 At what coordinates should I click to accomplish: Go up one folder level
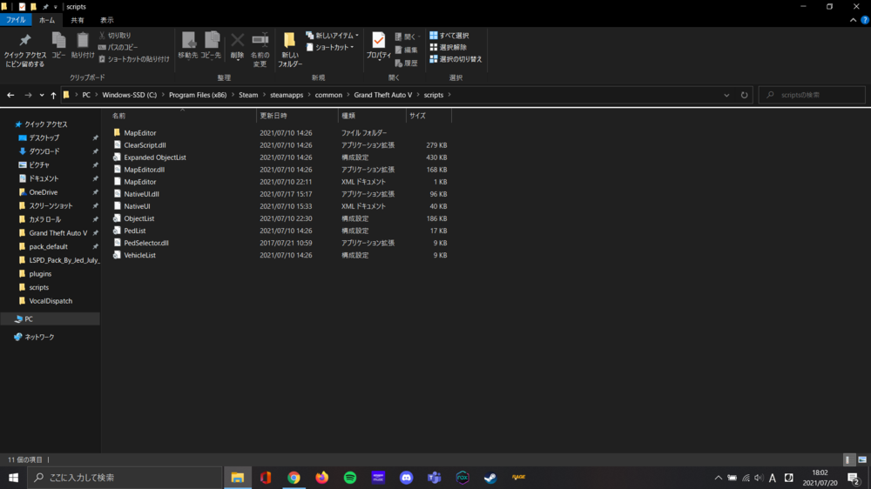click(53, 95)
